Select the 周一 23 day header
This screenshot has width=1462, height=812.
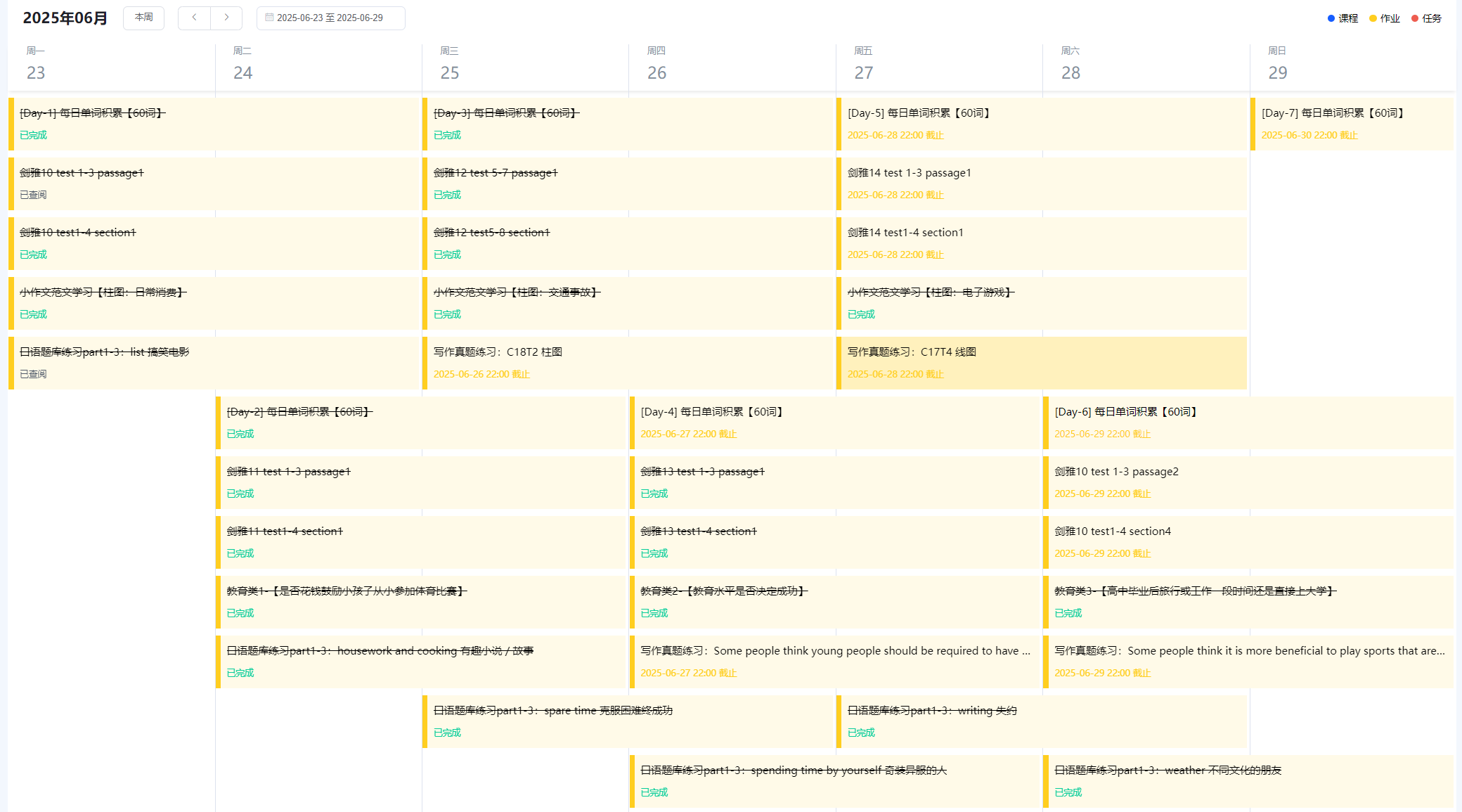(37, 64)
